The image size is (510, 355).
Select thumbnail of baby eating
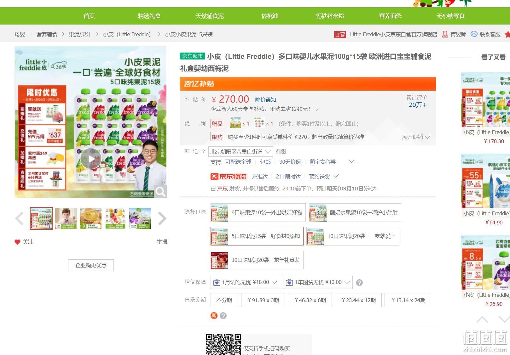coord(66,218)
